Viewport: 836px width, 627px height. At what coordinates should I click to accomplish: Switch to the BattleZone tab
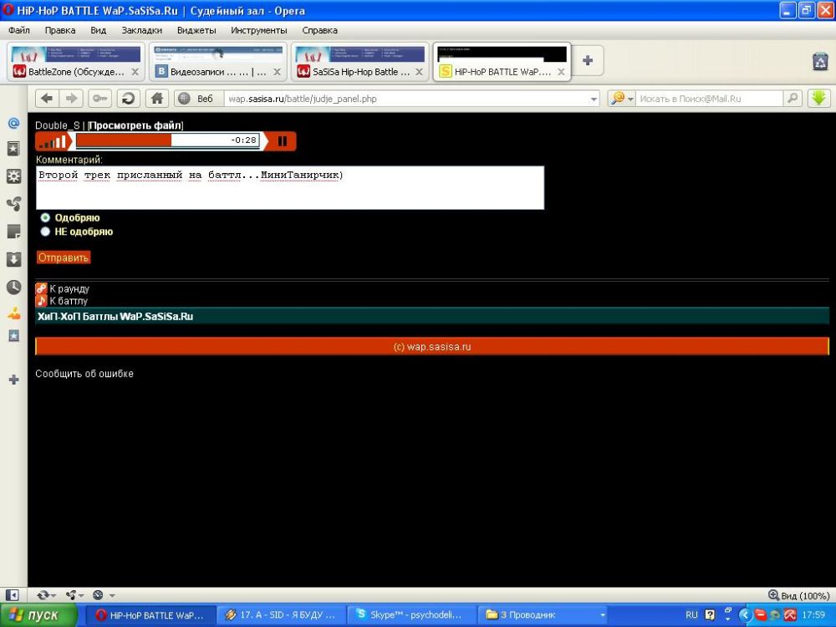[76, 62]
